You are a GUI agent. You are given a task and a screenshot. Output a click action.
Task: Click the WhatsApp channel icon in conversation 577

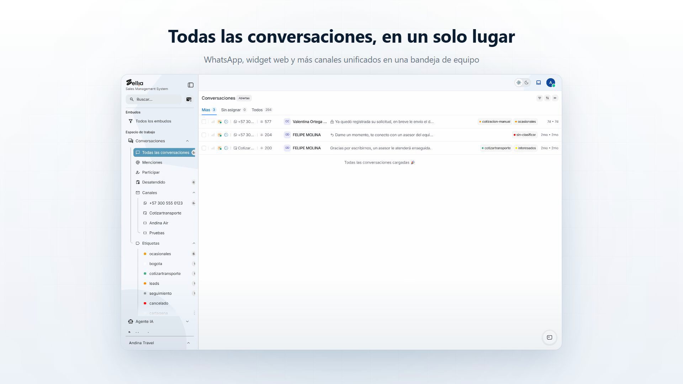(235, 122)
